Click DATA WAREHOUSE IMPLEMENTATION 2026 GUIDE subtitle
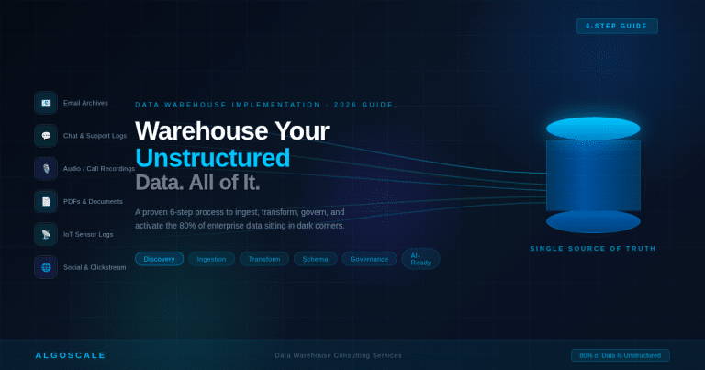 264,105
